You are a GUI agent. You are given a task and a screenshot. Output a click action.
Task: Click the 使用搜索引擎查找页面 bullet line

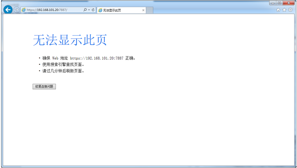[x=63, y=64]
